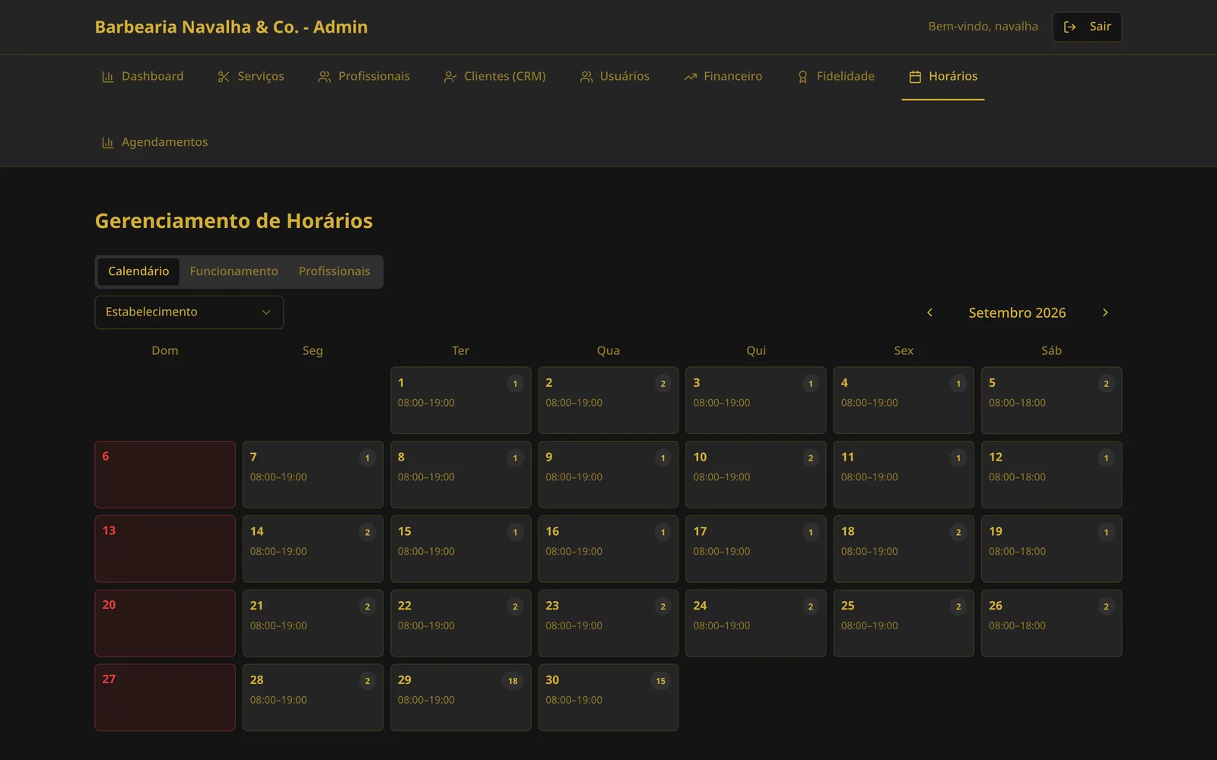Click the badge 2 on day 14

367,533
